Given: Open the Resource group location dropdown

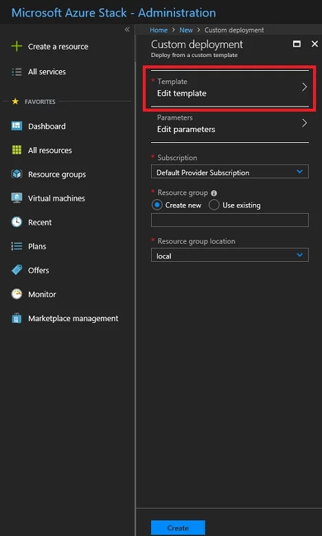Looking at the screenshot, I should [230, 255].
